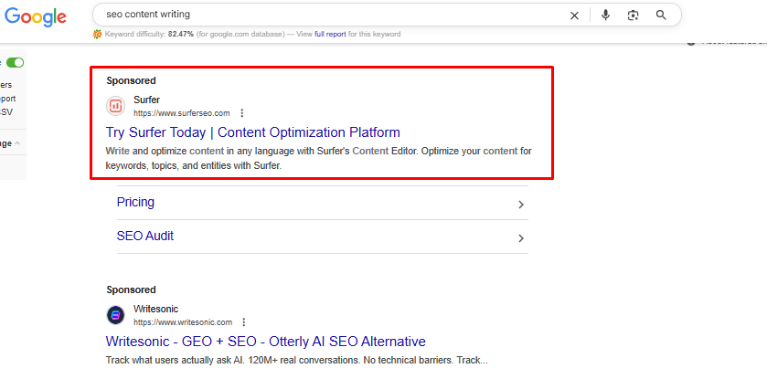
Task: Open the three-dot menu beside surferseo.com
Action: [242, 113]
